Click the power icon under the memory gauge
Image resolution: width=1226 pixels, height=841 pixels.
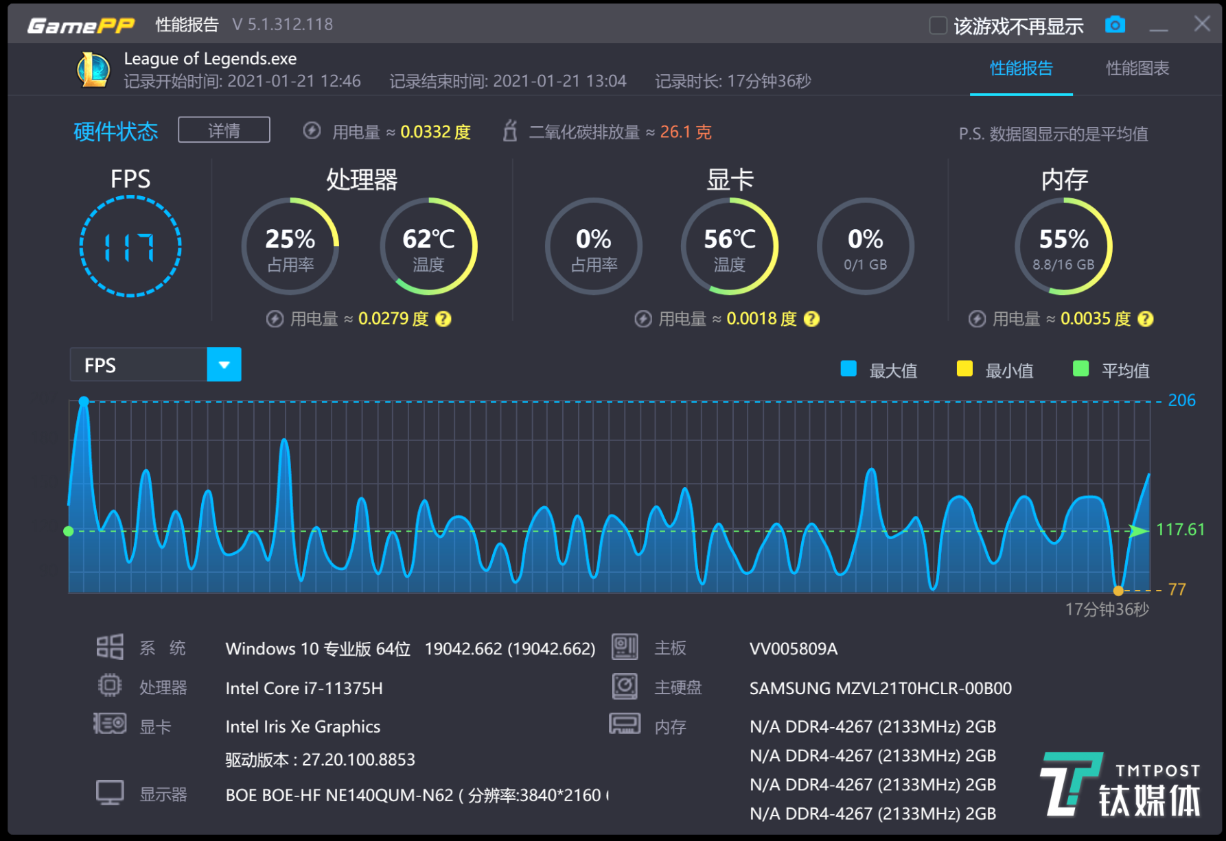tap(977, 319)
